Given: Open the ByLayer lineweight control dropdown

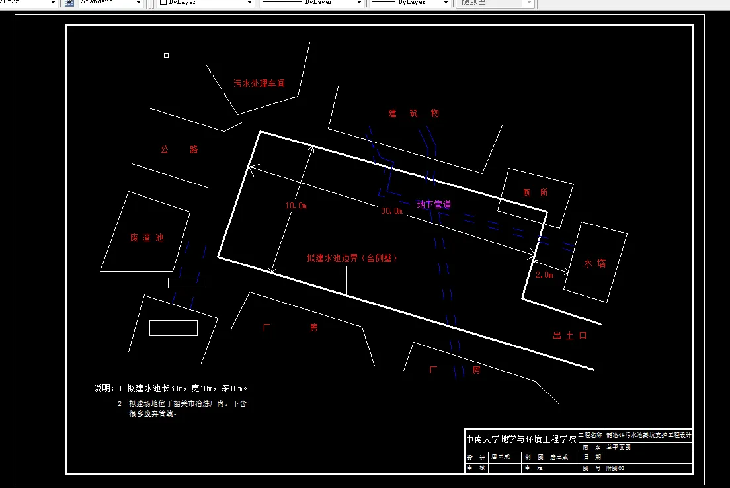Looking at the screenshot, I should tap(446, 3).
